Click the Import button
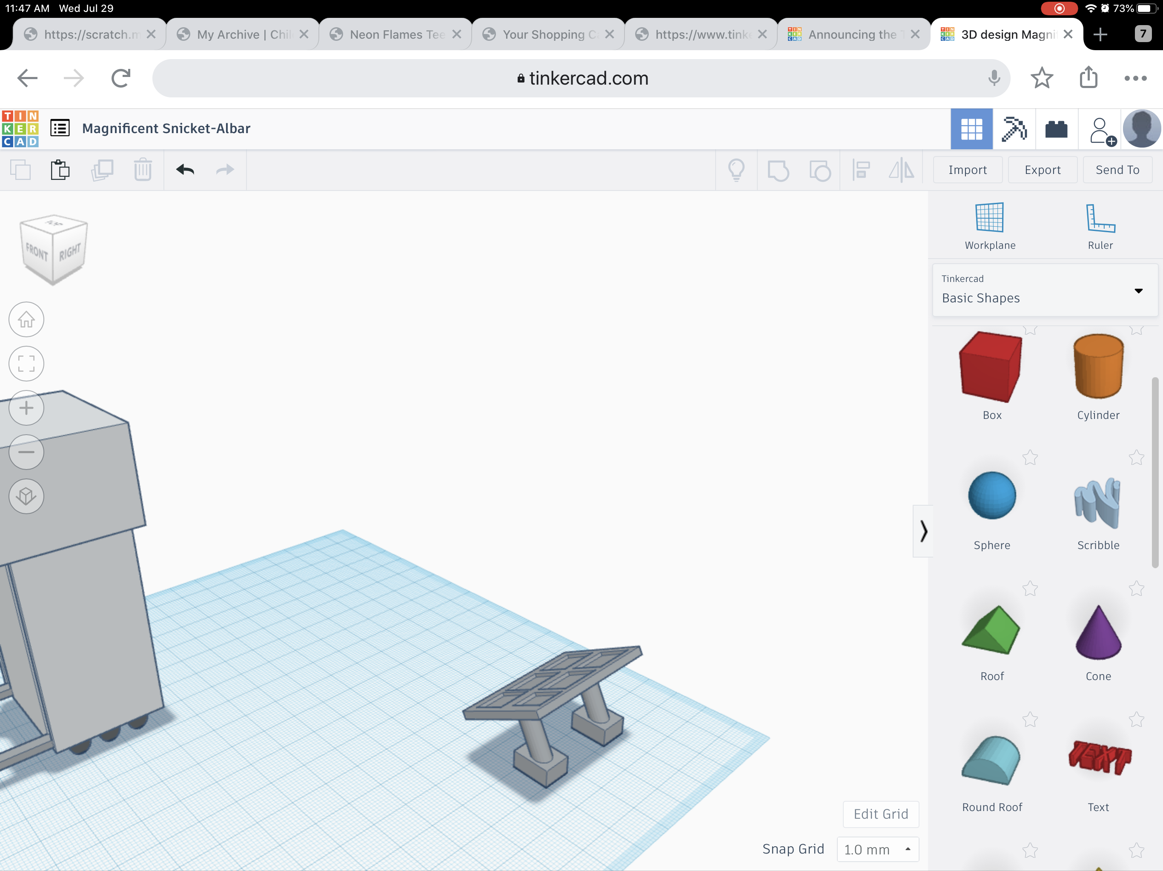Image resolution: width=1163 pixels, height=871 pixels. point(968,170)
